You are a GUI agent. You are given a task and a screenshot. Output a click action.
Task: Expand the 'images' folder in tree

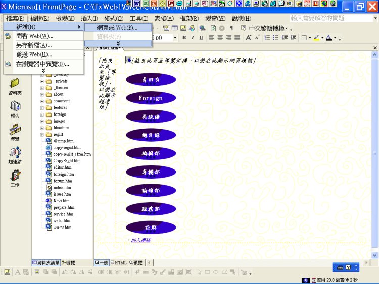(42, 121)
